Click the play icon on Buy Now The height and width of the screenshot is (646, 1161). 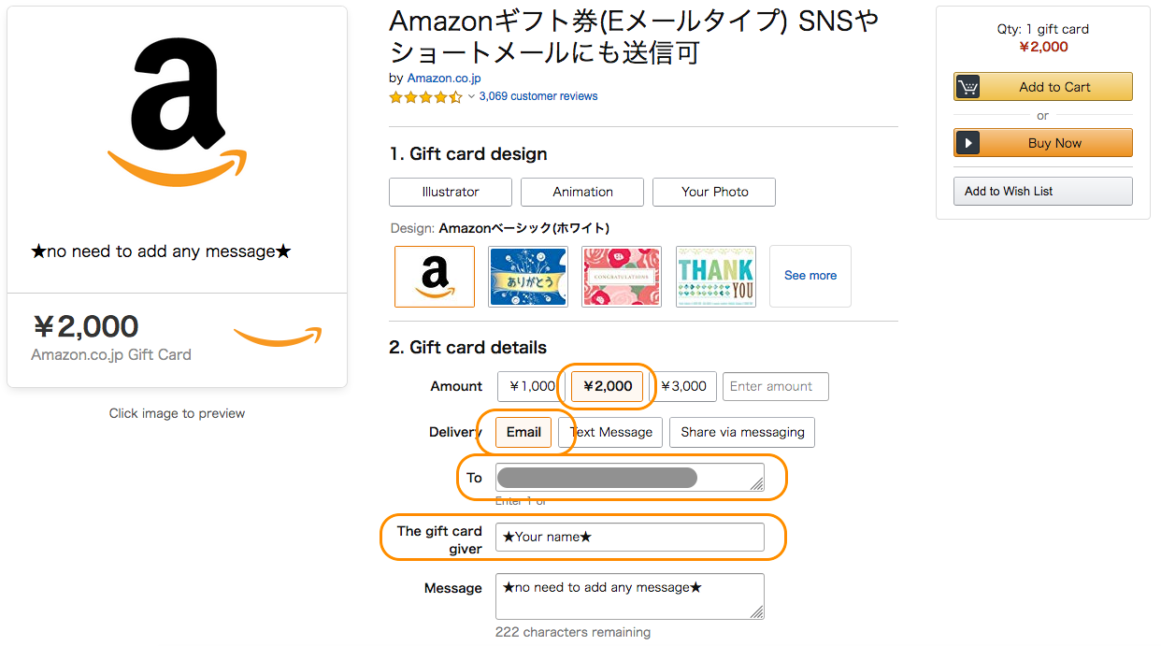pos(968,143)
